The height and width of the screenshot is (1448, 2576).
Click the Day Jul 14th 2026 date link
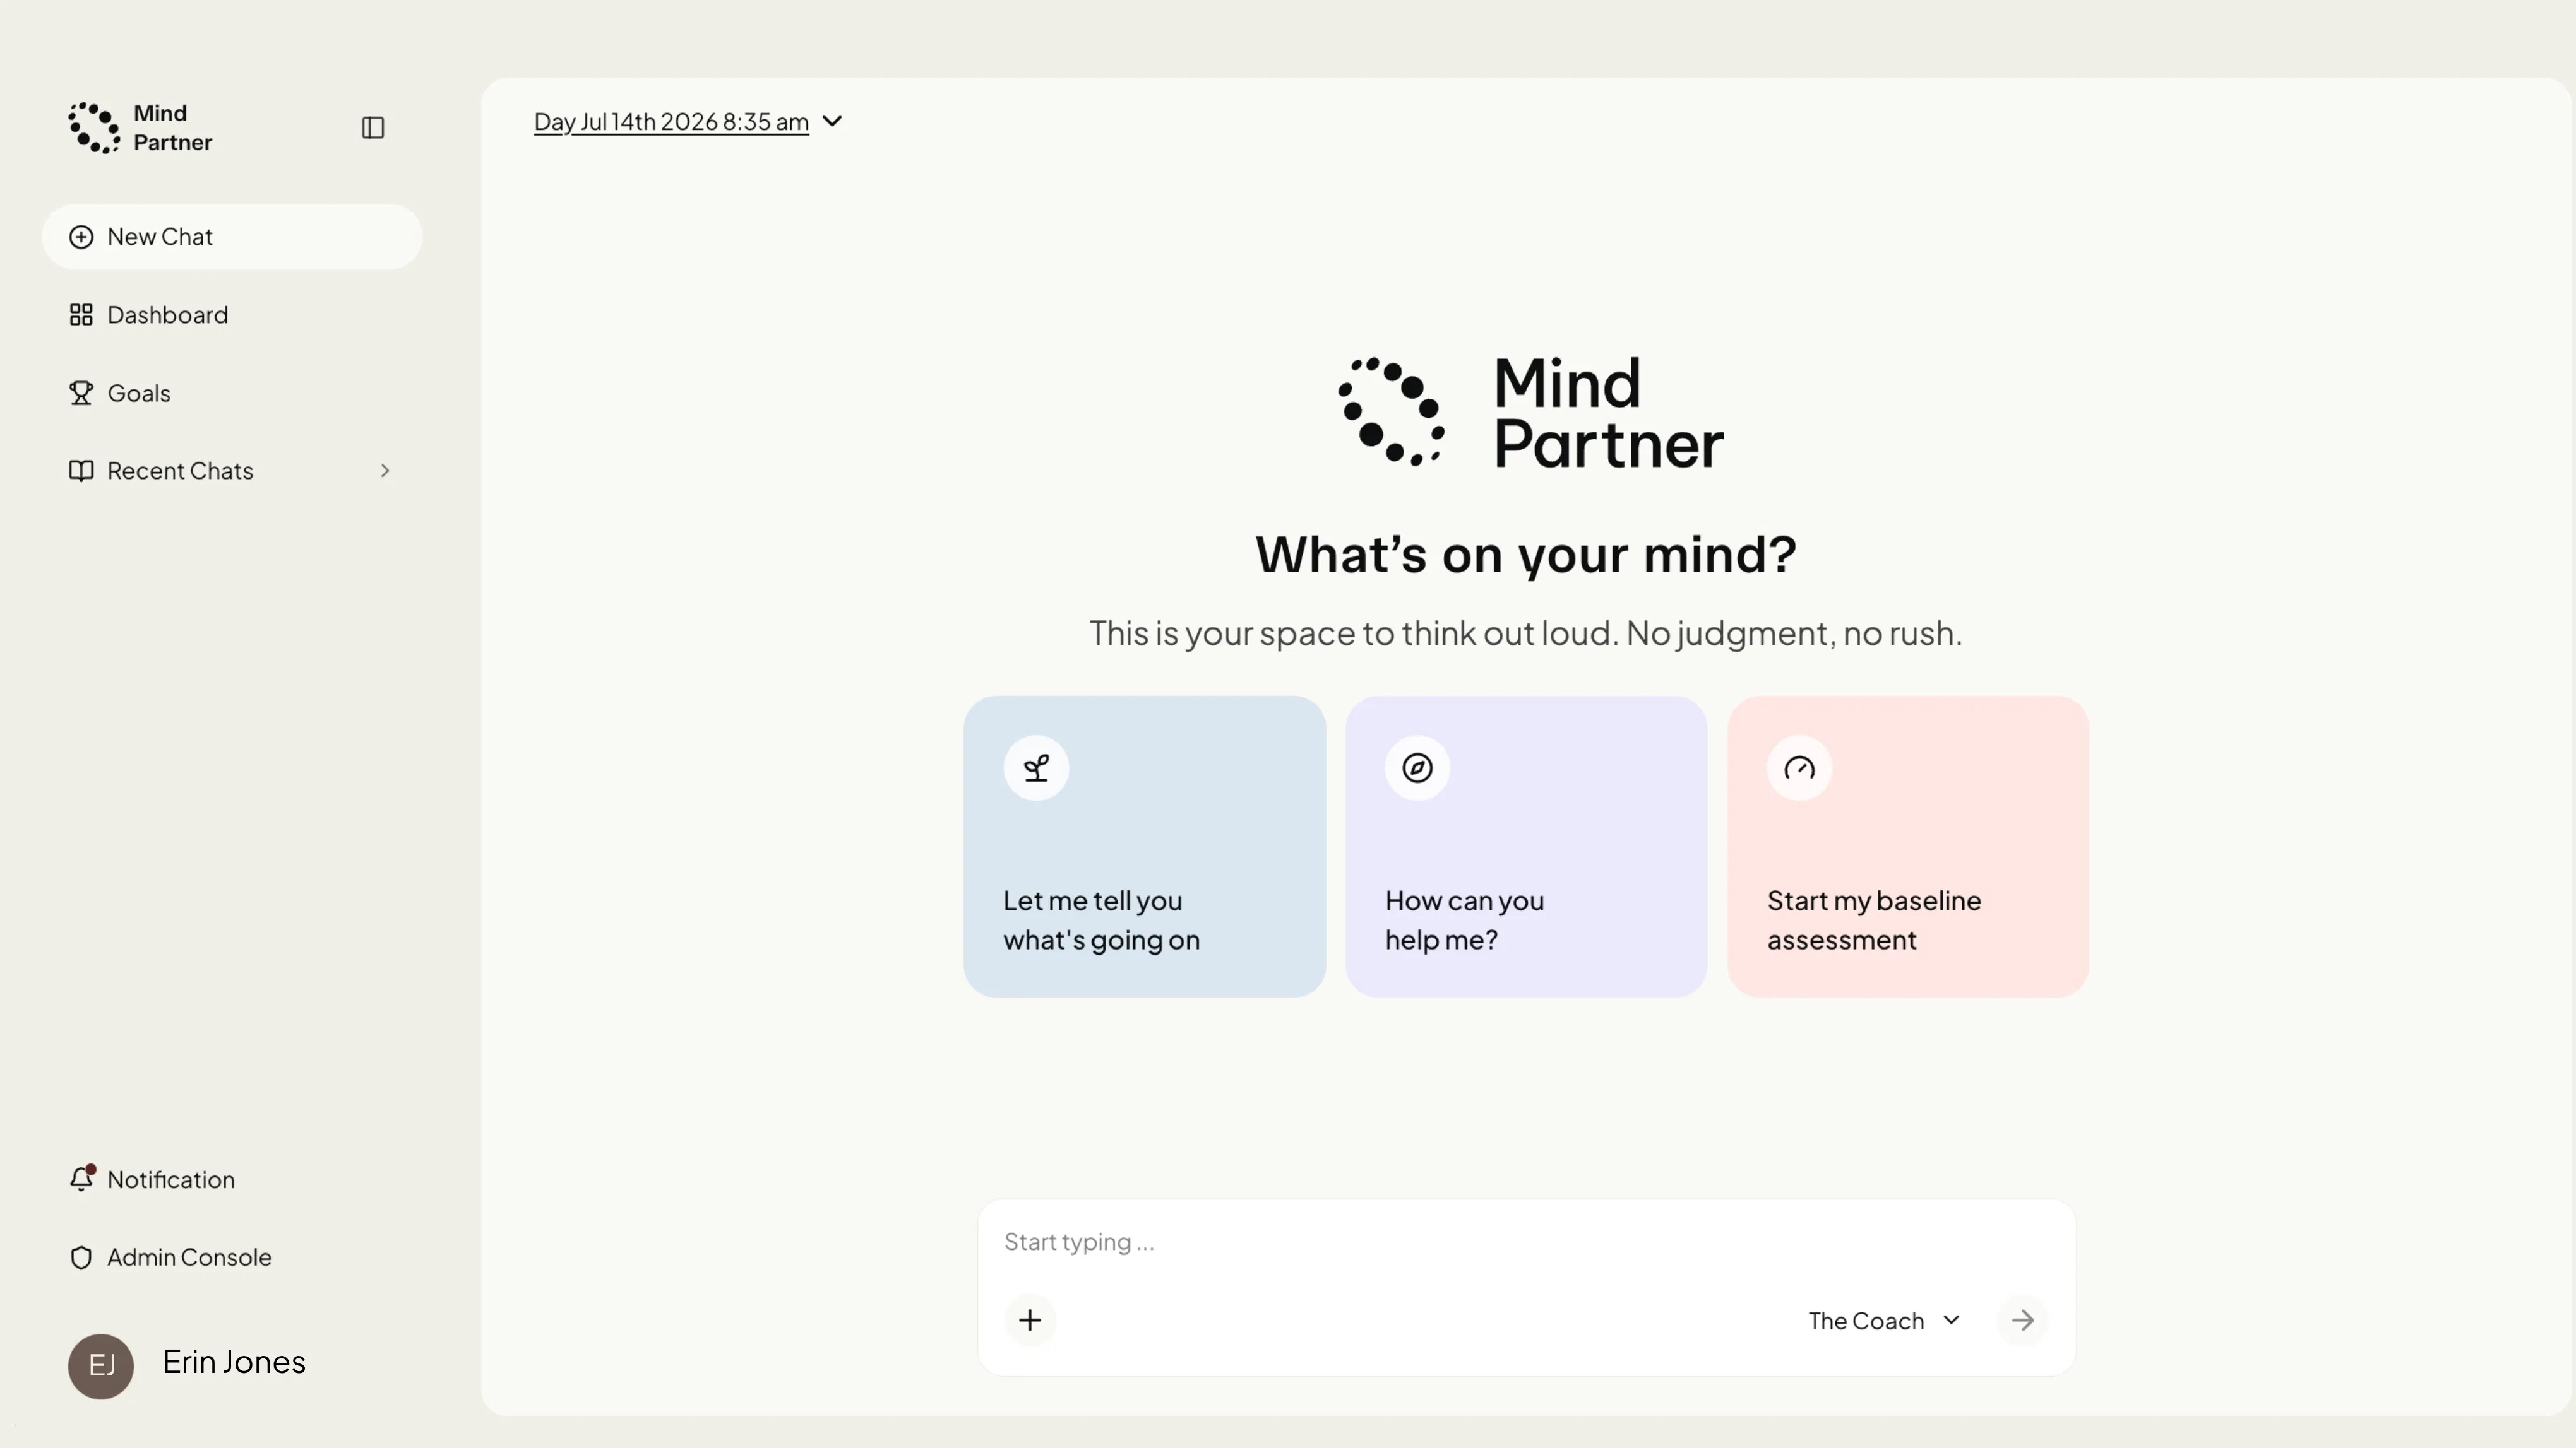(671, 122)
